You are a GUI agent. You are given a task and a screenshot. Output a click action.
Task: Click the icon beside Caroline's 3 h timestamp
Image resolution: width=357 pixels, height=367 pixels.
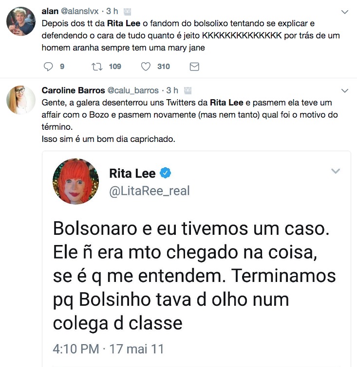[188, 90]
